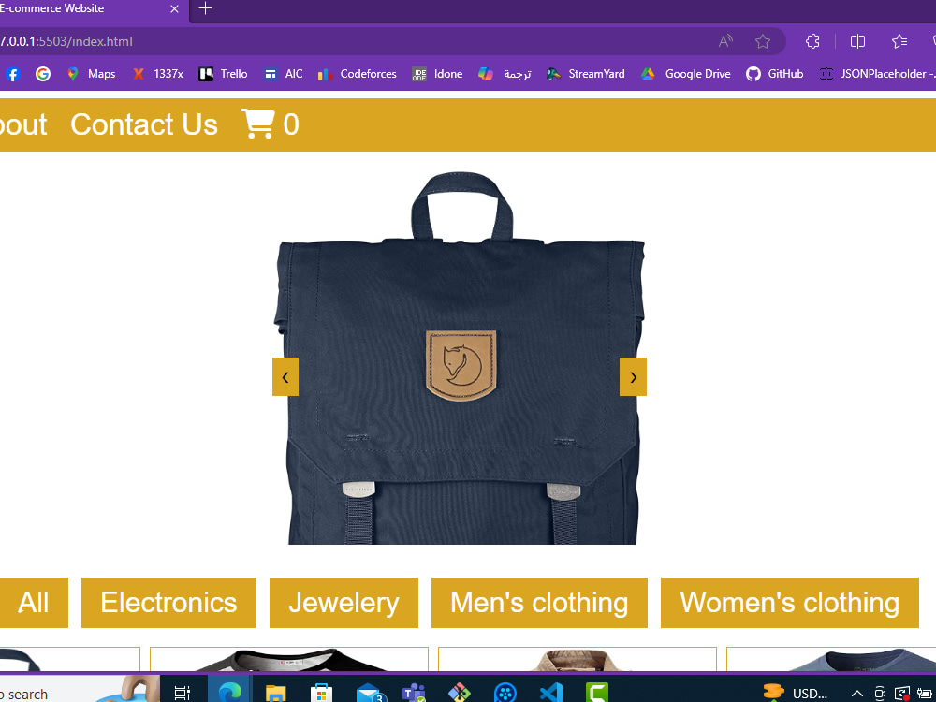Image resolution: width=936 pixels, height=702 pixels.
Task: Switch to the E-commerce Website tab
Action: point(84,10)
